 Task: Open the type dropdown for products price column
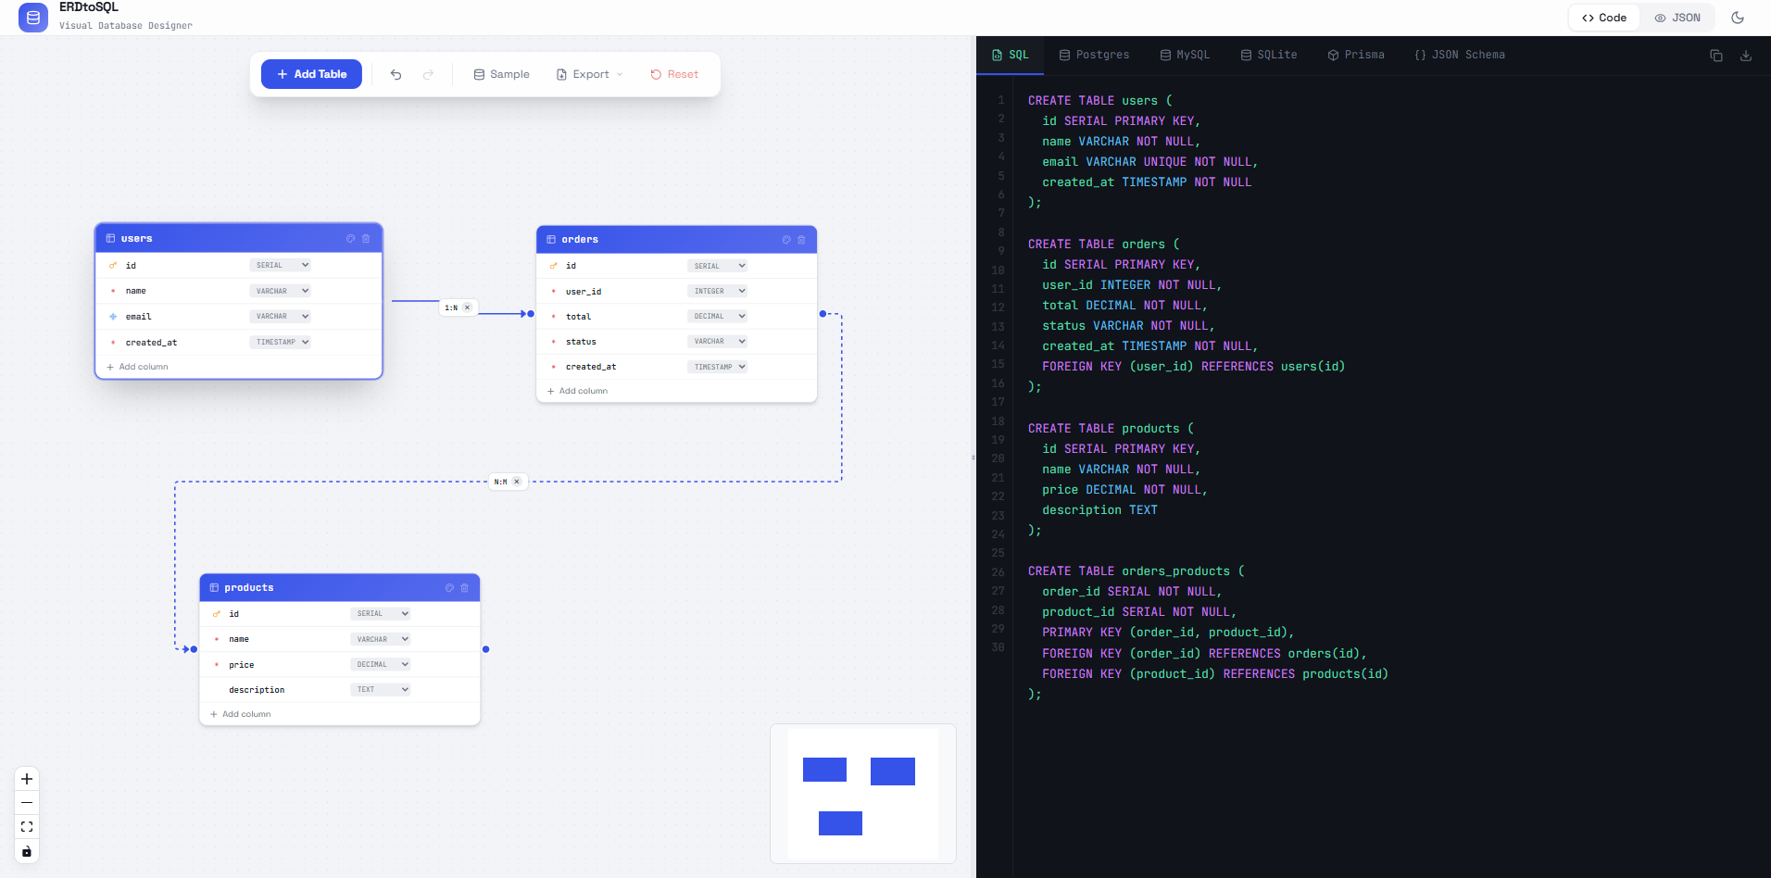380,664
